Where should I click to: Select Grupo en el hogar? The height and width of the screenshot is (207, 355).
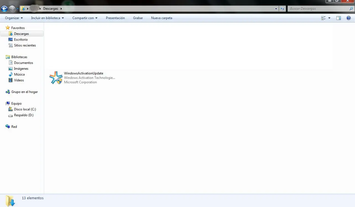24,92
